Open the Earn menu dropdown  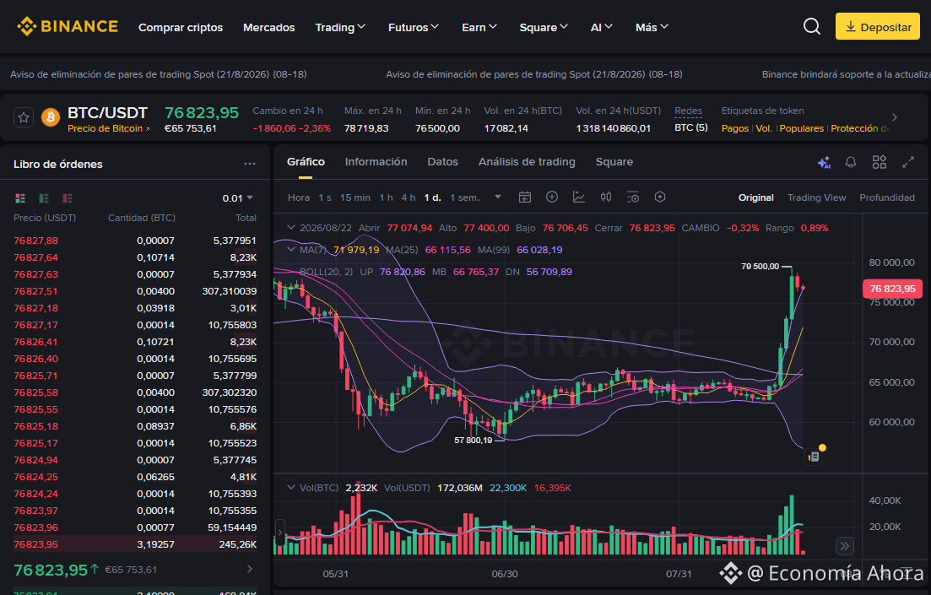(x=479, y=27)
